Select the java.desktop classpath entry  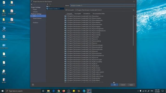click(x=82, y=22)
